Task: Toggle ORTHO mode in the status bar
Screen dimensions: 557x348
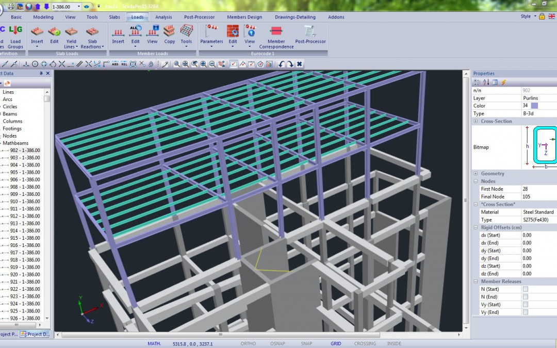Action: 248,343
